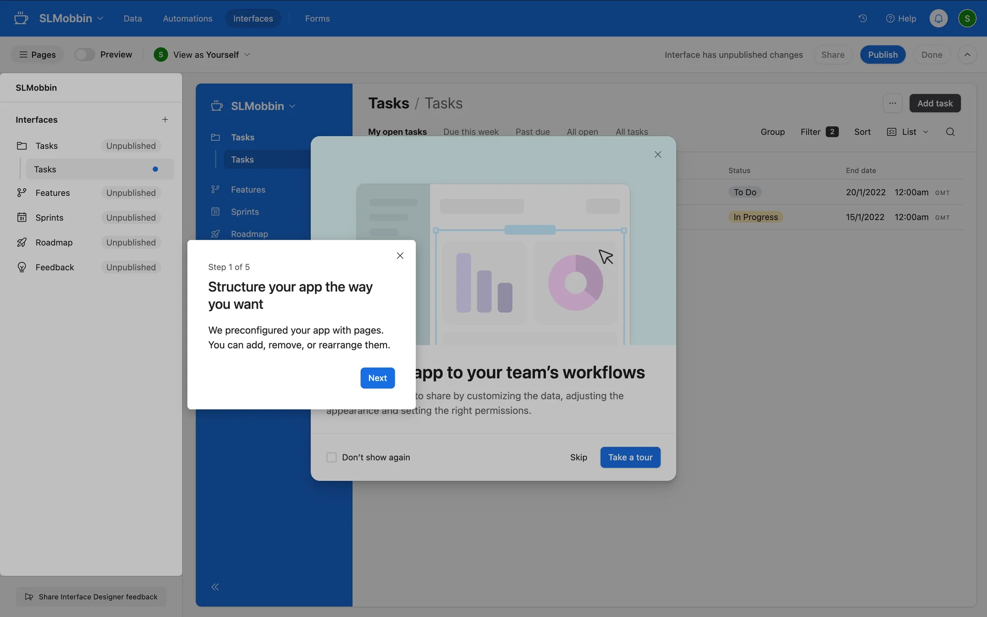Open the SLMobbin base name dropdown in header
This screenshot has width=987, height=617.
[x=71, y=19]
